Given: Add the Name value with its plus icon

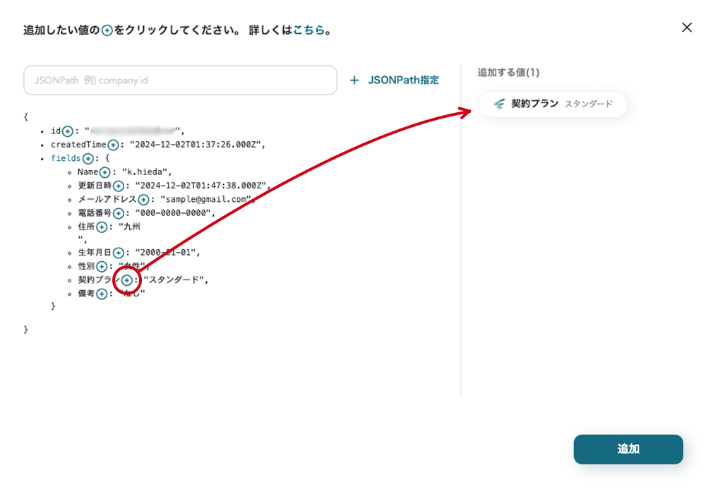Looking at the screenshot, I should [105, 172].
